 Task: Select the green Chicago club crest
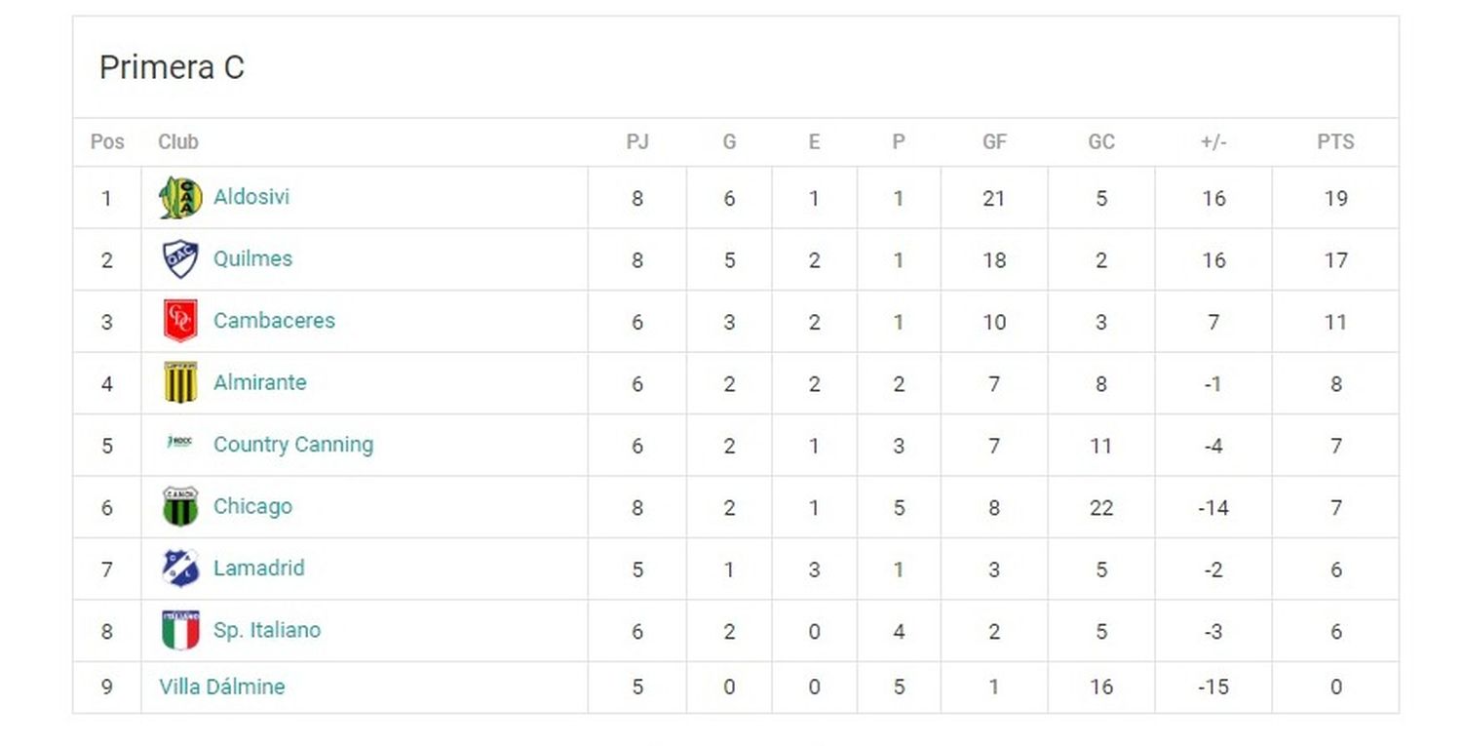click(x=180, y=506)
